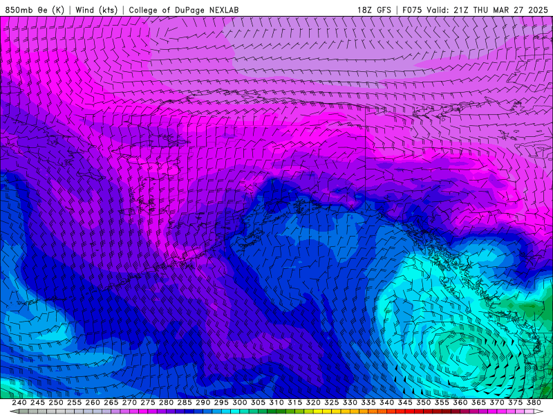553x415 pixels.
Task: Click the "850mb θe (K)" title label
Action: pyautogui.click(x=35, y=10)
